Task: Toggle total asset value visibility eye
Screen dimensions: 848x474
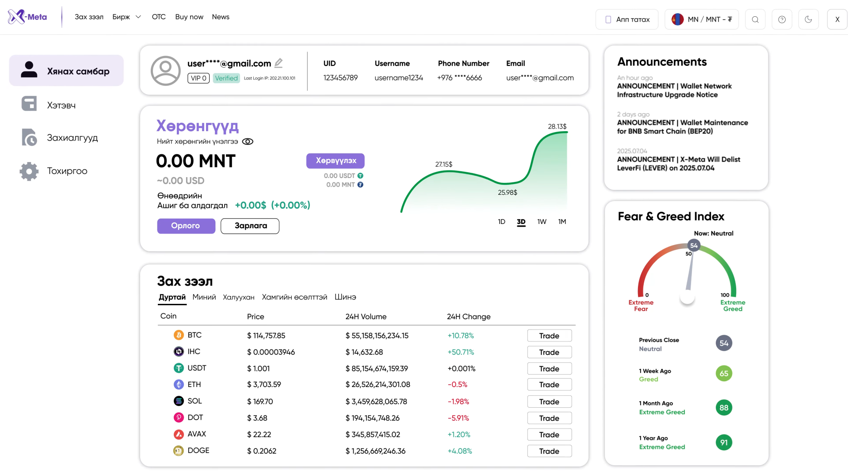Action: [x=248, y=142]
